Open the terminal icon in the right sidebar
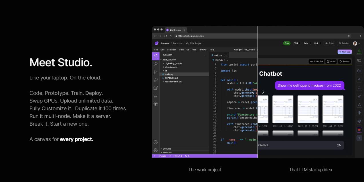The image size is (364, 182). pyautogui.click(x=359, y=60)
